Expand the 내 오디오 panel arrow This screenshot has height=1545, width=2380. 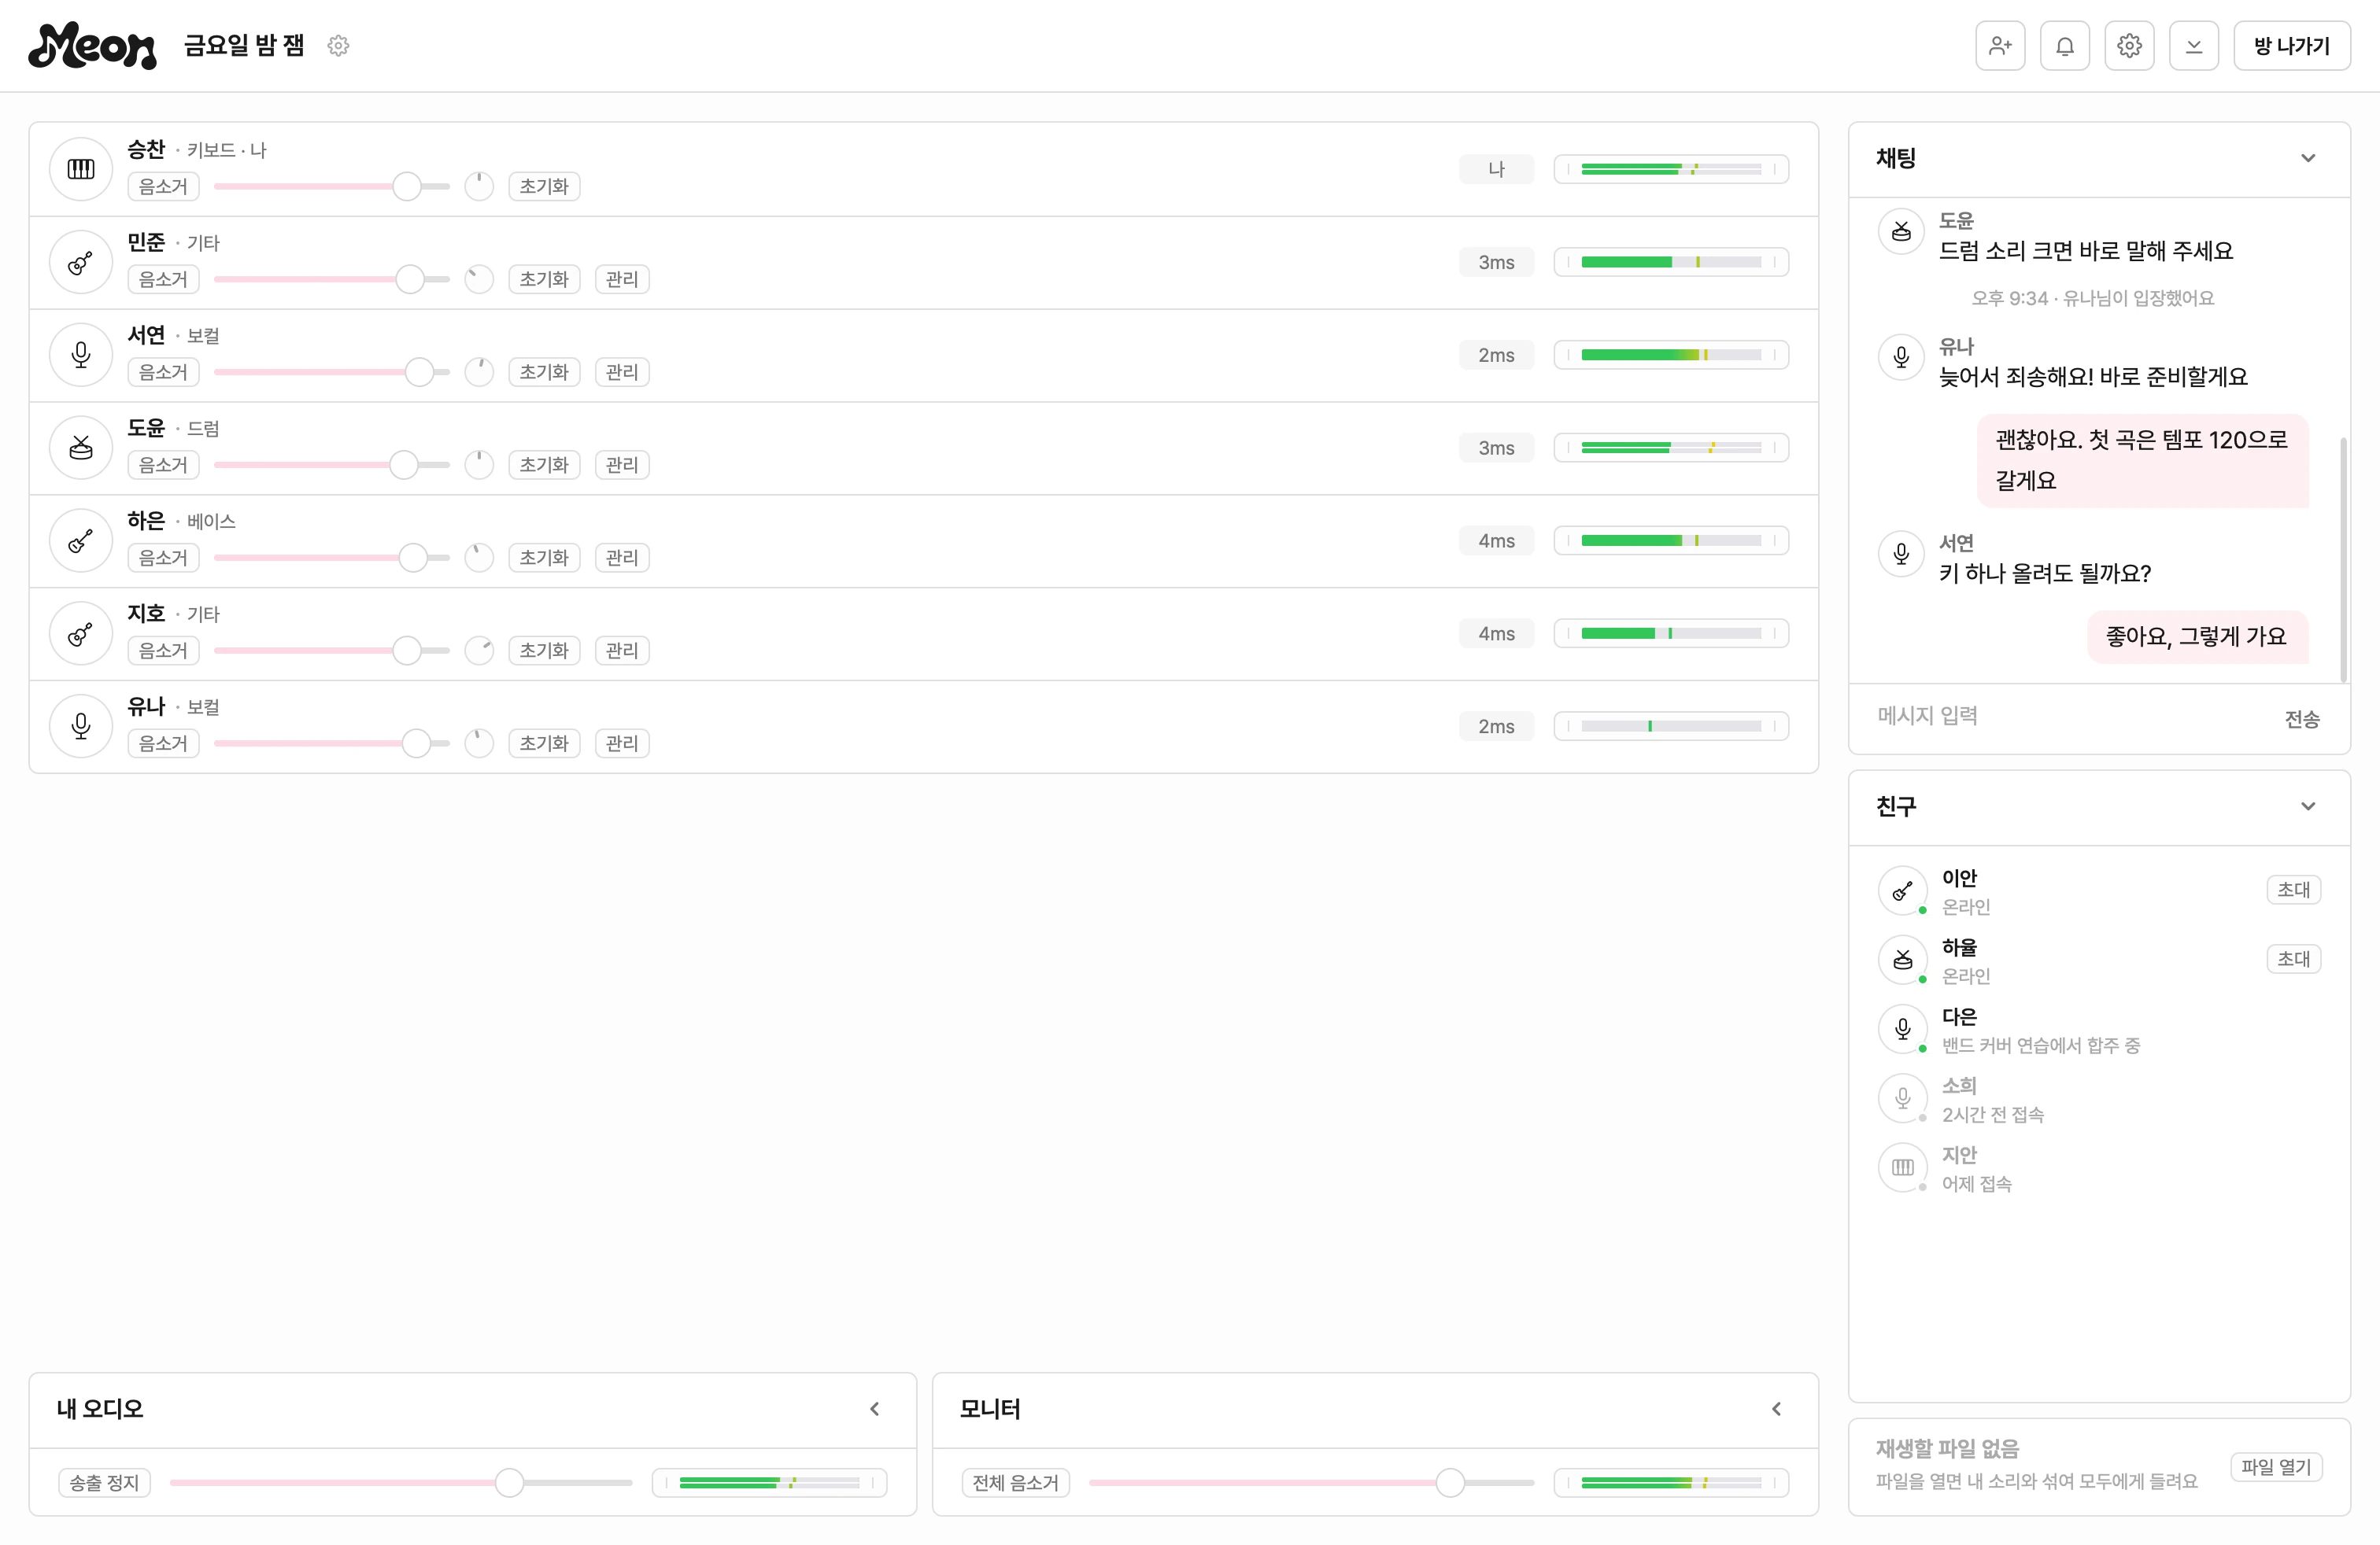click(x=875, y=1409)
